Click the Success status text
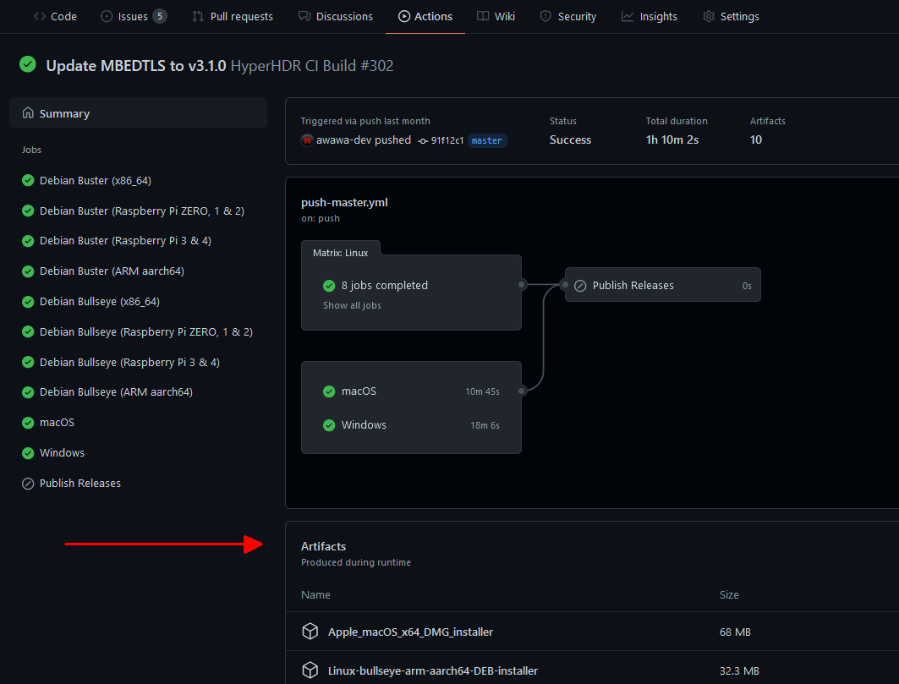This screenshot has height=684, width=899. pos(570,140)
